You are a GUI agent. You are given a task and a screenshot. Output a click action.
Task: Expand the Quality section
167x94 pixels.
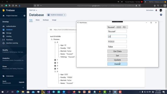tap(13, 51)
